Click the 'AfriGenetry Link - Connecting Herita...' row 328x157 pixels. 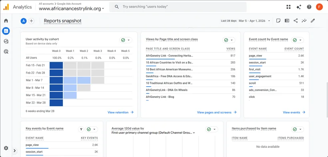tap(190, 56)
